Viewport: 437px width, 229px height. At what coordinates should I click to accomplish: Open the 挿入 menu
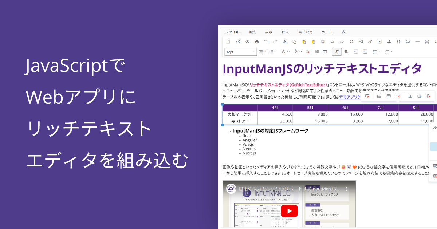[x=286, y=32]
